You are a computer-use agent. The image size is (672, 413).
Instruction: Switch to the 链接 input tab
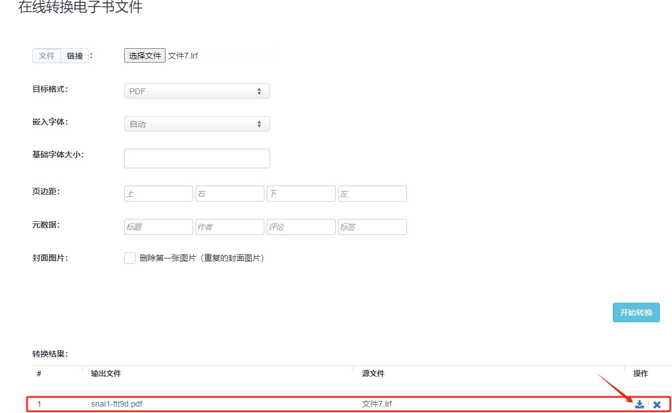click(x=75, y=56)
